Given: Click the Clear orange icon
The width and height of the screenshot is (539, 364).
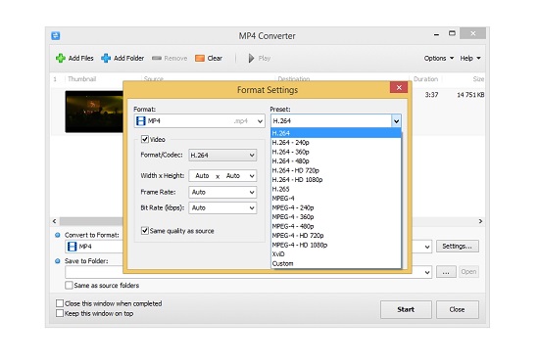Looking at the screenshot, I should [x=200, y=59].
